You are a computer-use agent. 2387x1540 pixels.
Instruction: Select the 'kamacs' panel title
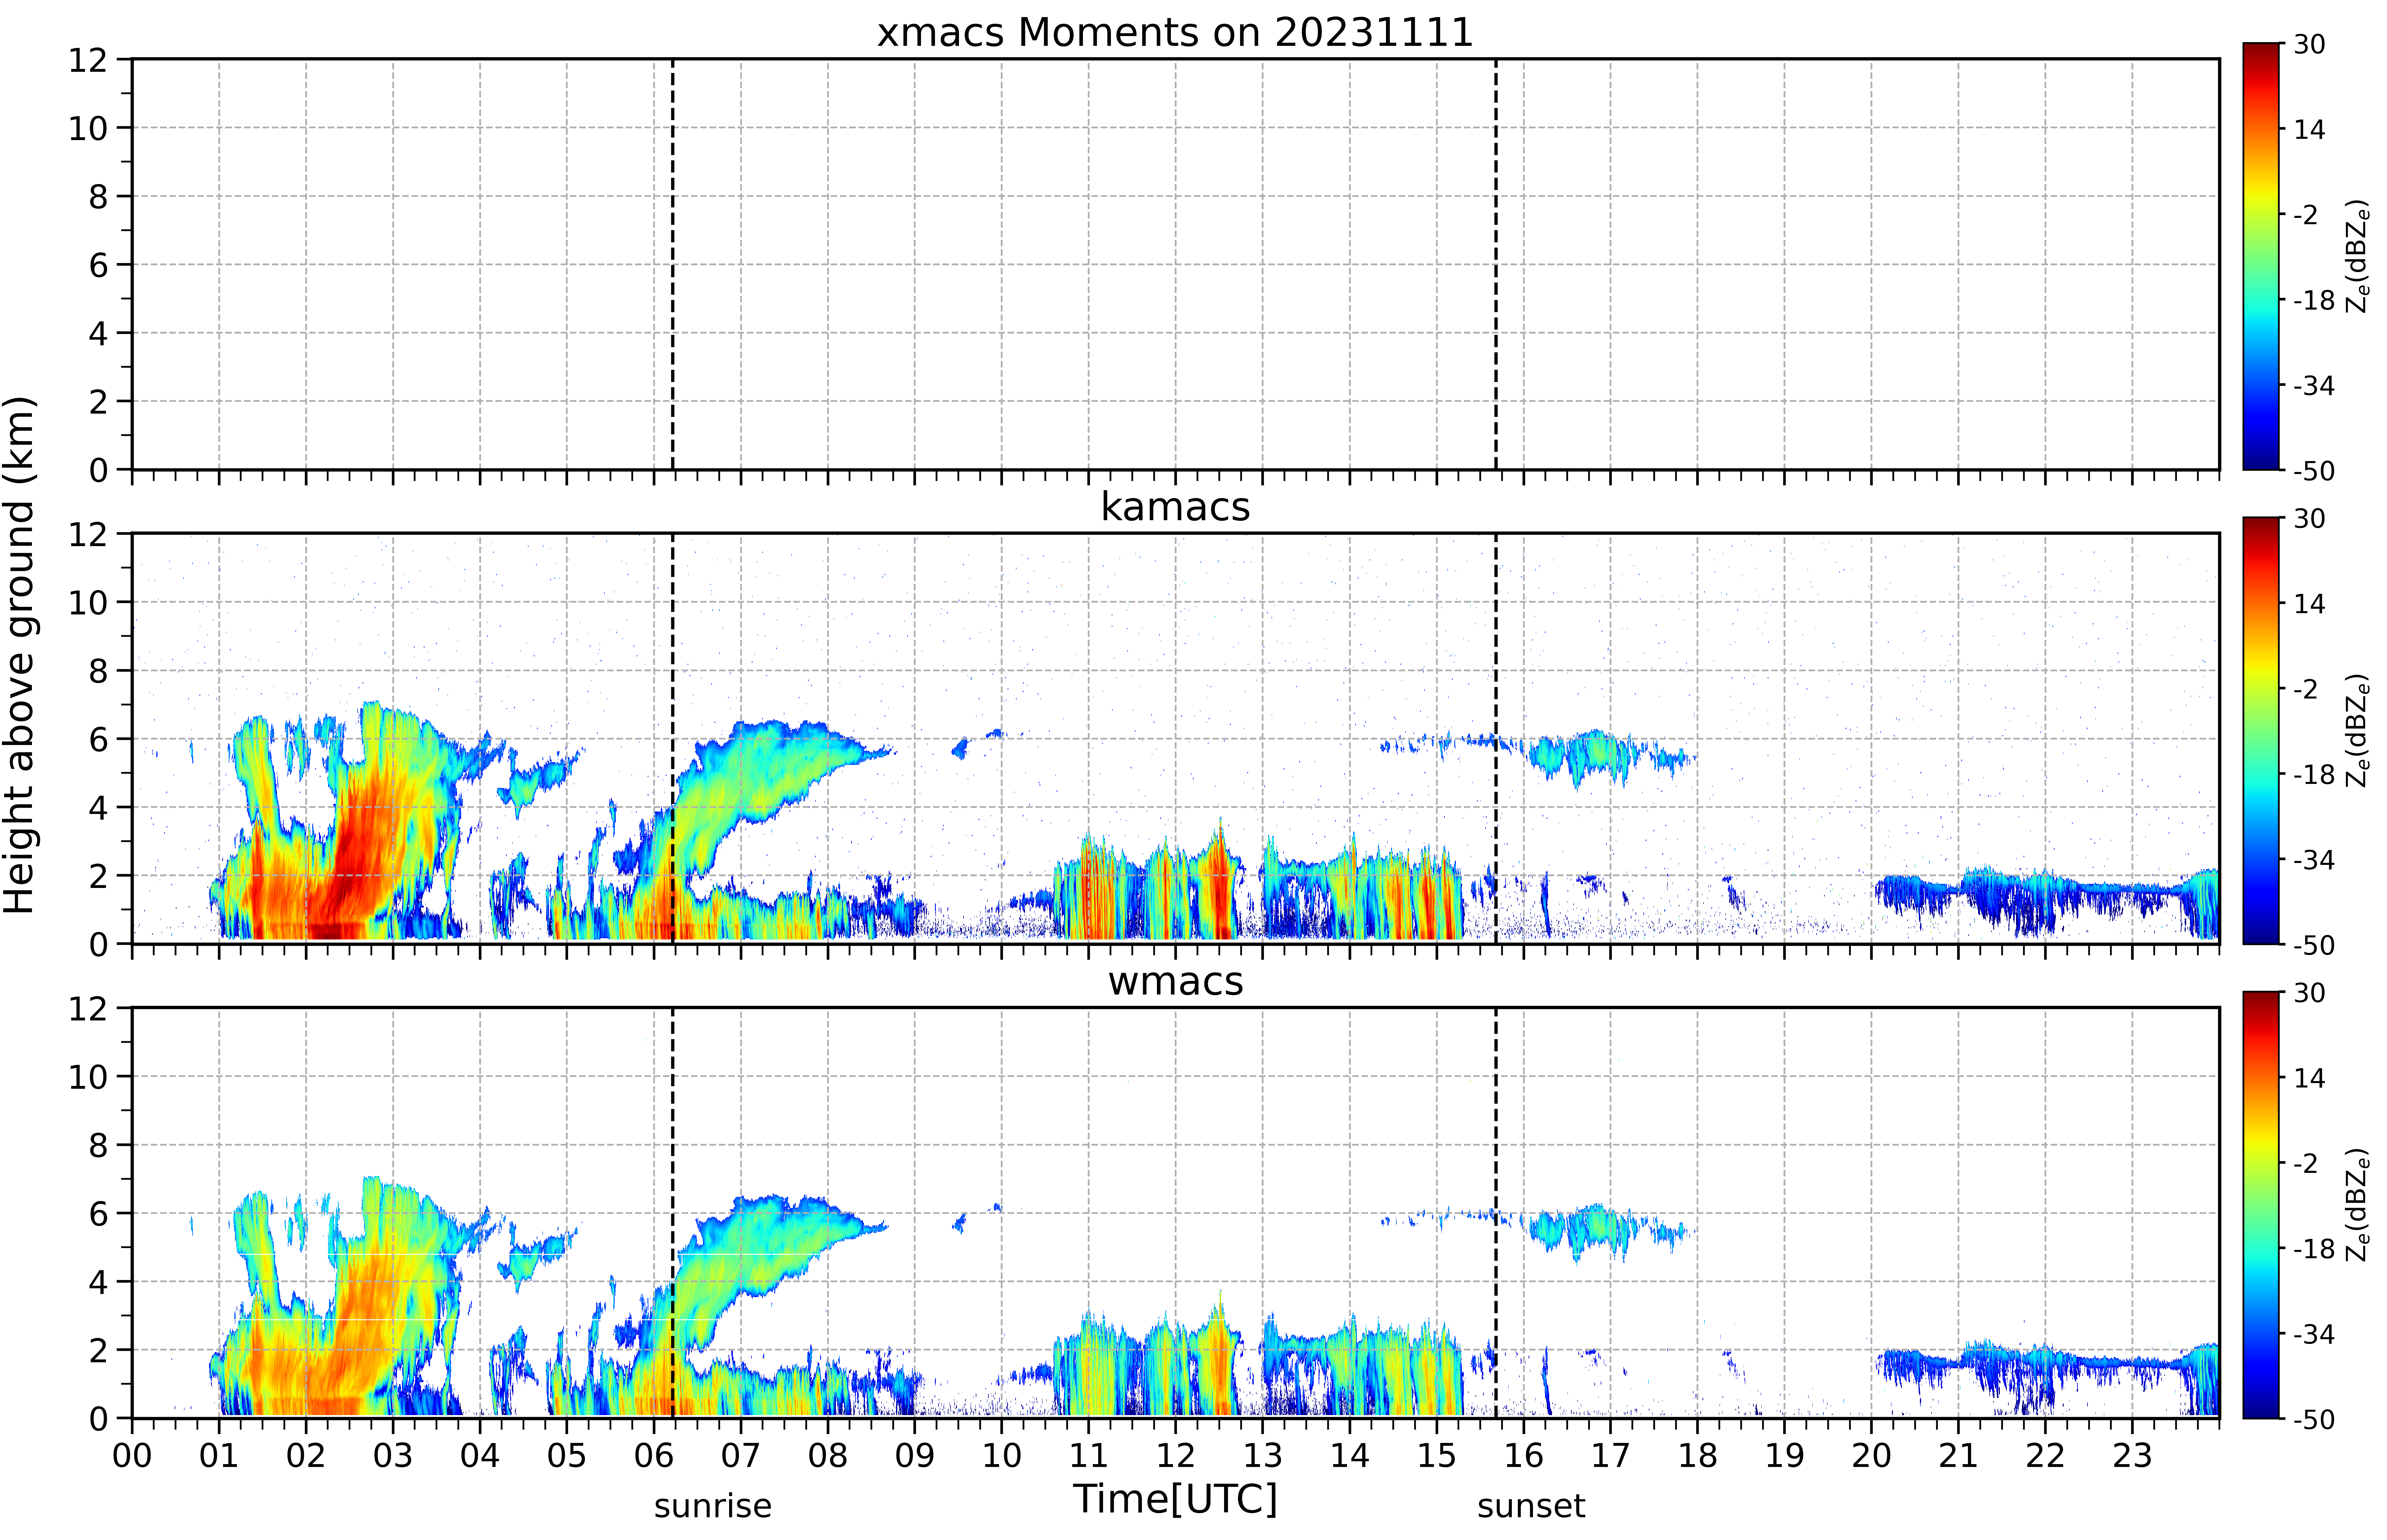(x=1175, y=507)
